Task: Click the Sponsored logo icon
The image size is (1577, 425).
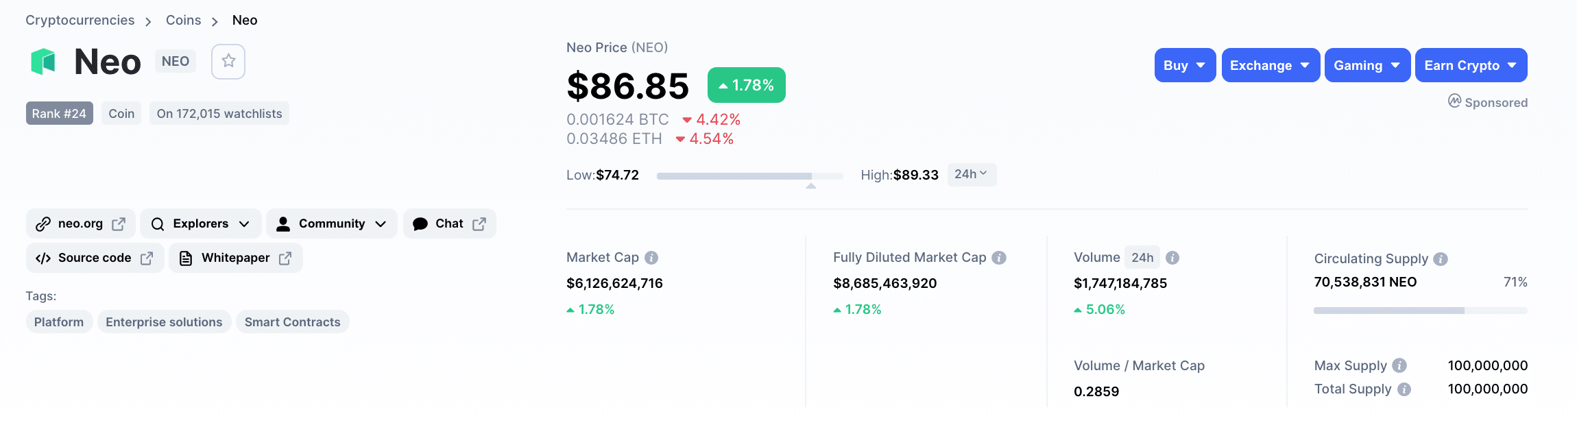Action: point(1455,101)
